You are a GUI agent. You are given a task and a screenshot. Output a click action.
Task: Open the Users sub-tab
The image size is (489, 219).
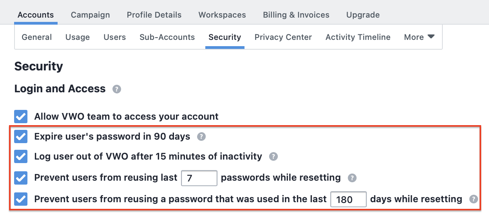point(115,37)
